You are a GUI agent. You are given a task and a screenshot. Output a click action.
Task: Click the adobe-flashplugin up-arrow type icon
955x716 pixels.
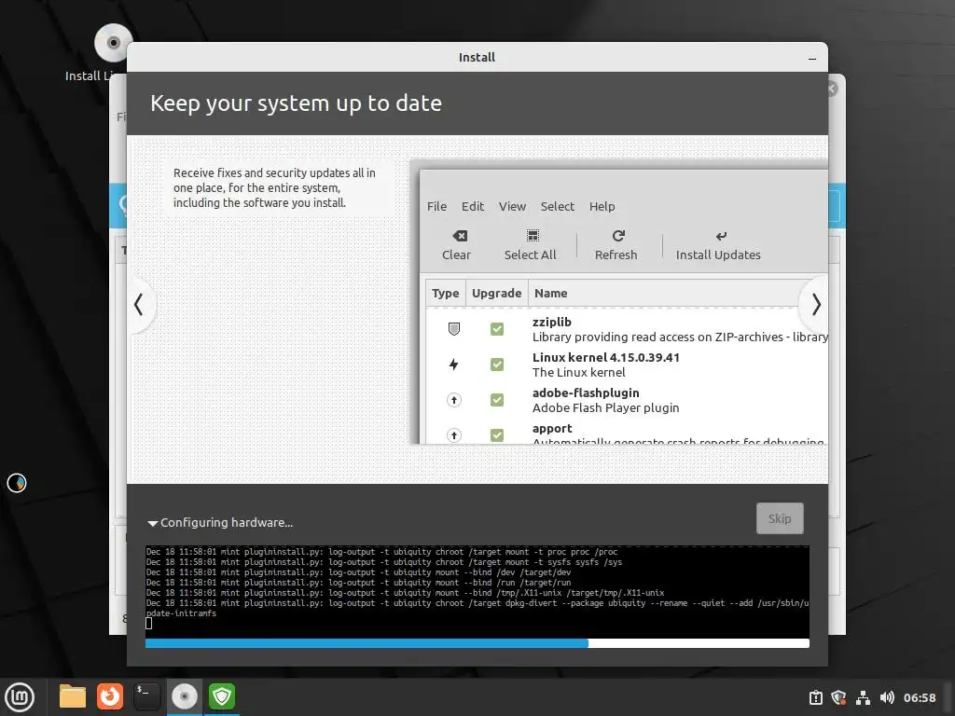coord(454,399)
